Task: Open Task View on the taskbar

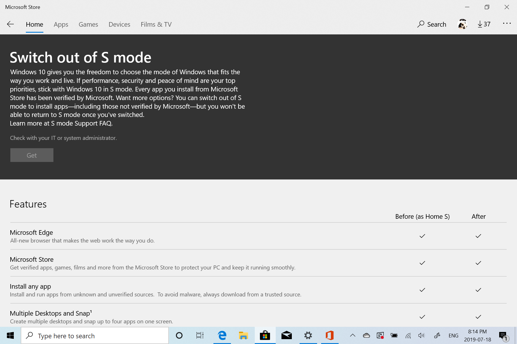Action: coord(200,335)
